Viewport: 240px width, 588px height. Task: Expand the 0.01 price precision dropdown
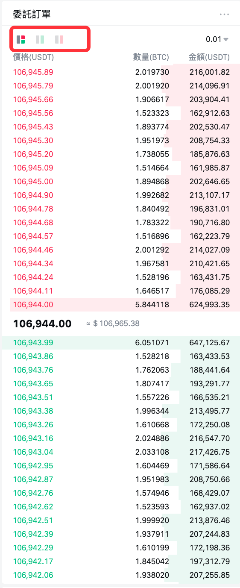pos(217,39)
